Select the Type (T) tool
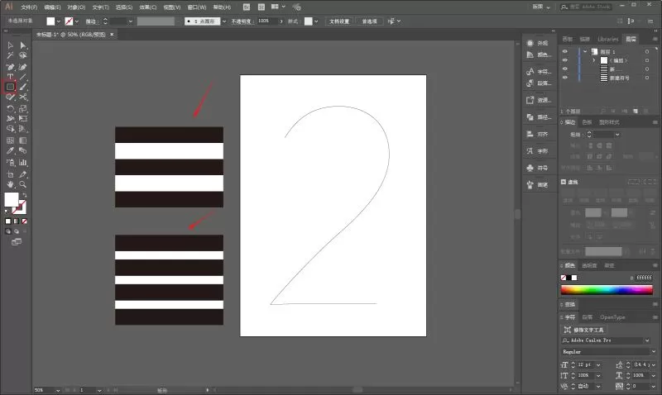Screen dimensions: 662x395 (11, 77)
